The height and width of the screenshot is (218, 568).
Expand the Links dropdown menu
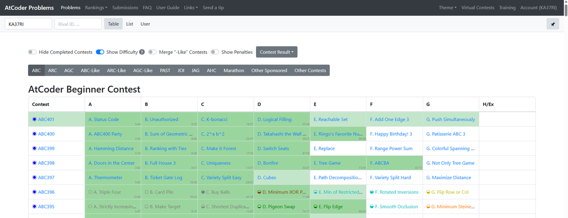[191, 8]
